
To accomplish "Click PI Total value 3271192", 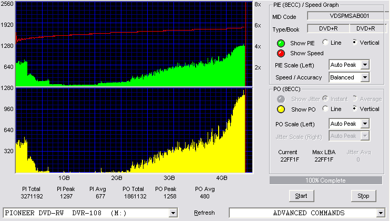I will tap(32, 196).
